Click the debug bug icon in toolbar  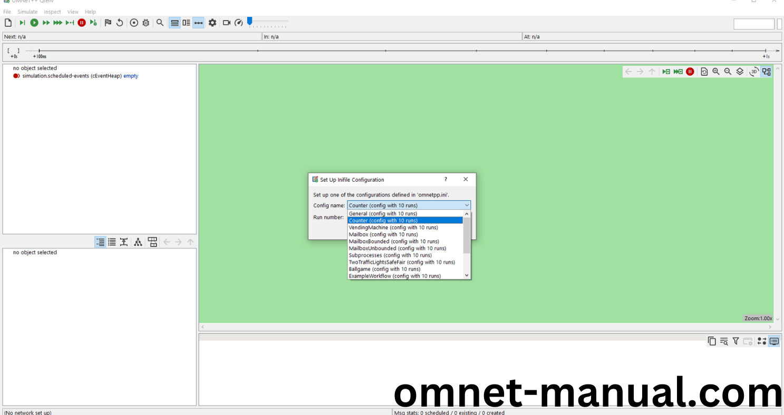tap(146, 23)
